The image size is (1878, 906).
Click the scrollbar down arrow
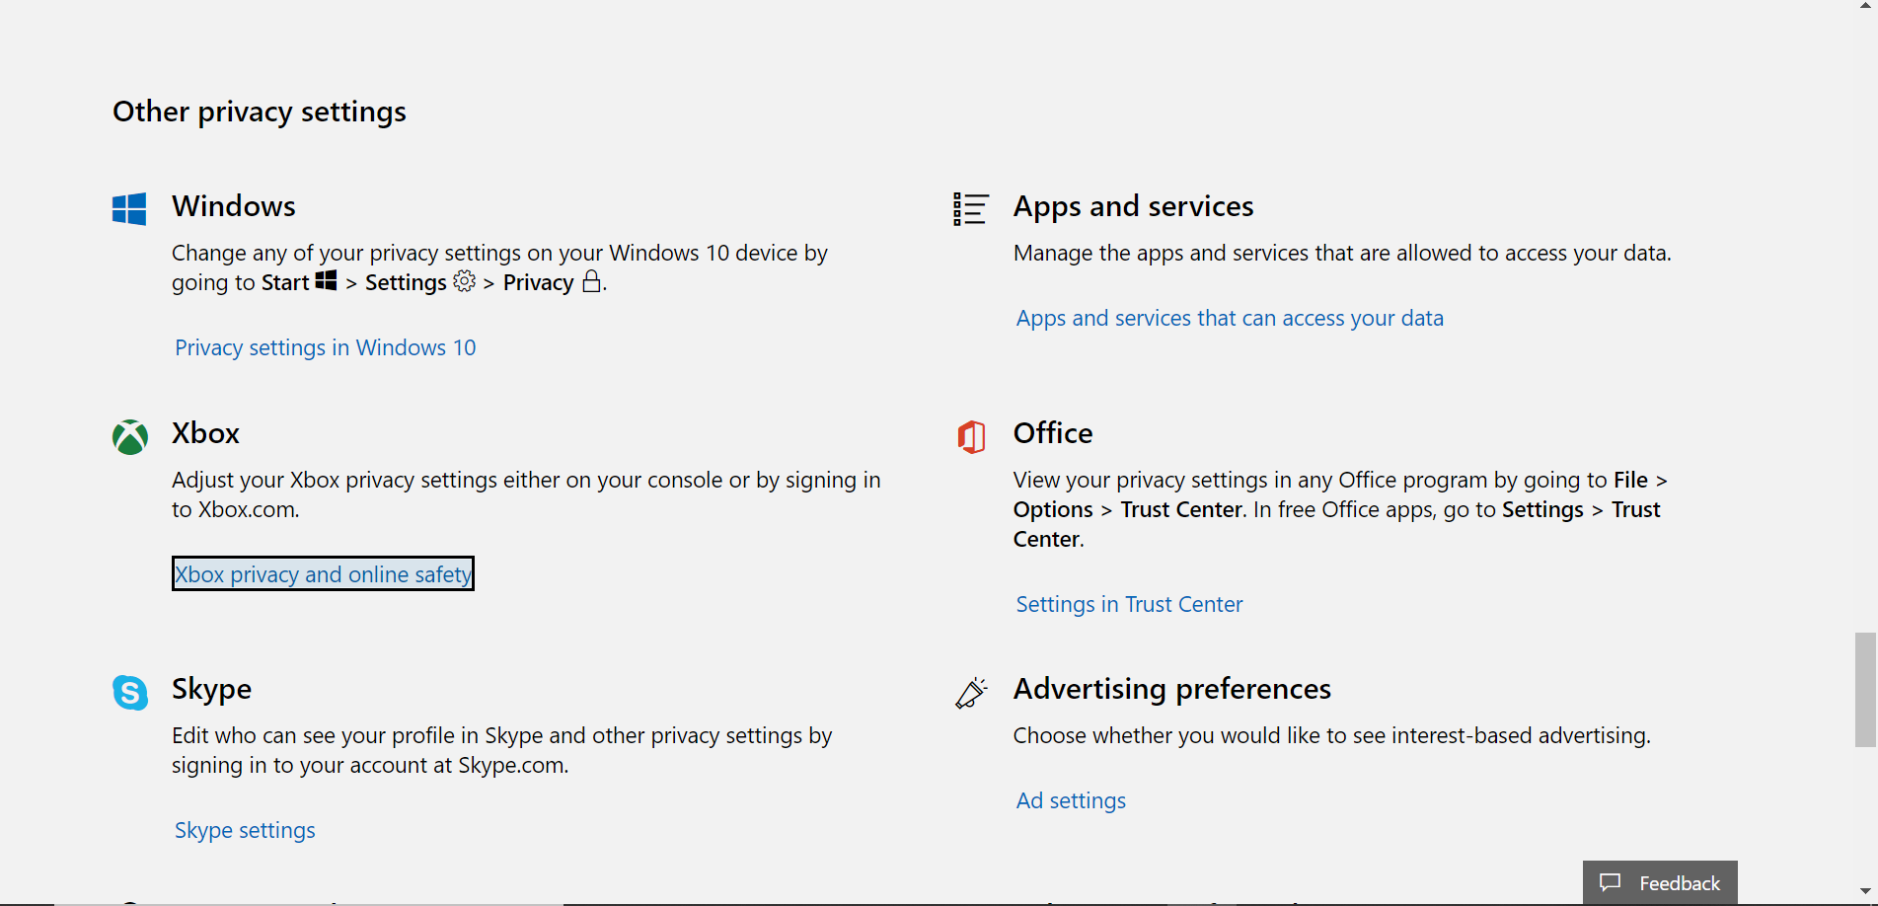tap(1865, 891)
